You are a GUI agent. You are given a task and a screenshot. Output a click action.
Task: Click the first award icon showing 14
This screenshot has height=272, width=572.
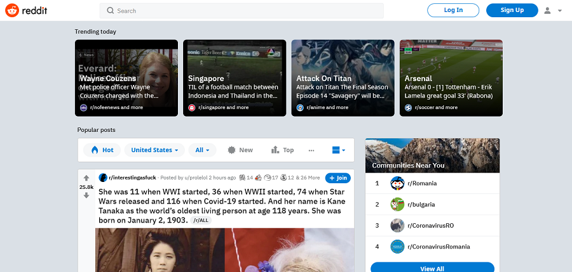pyautogui.click(x=242, y=178)
